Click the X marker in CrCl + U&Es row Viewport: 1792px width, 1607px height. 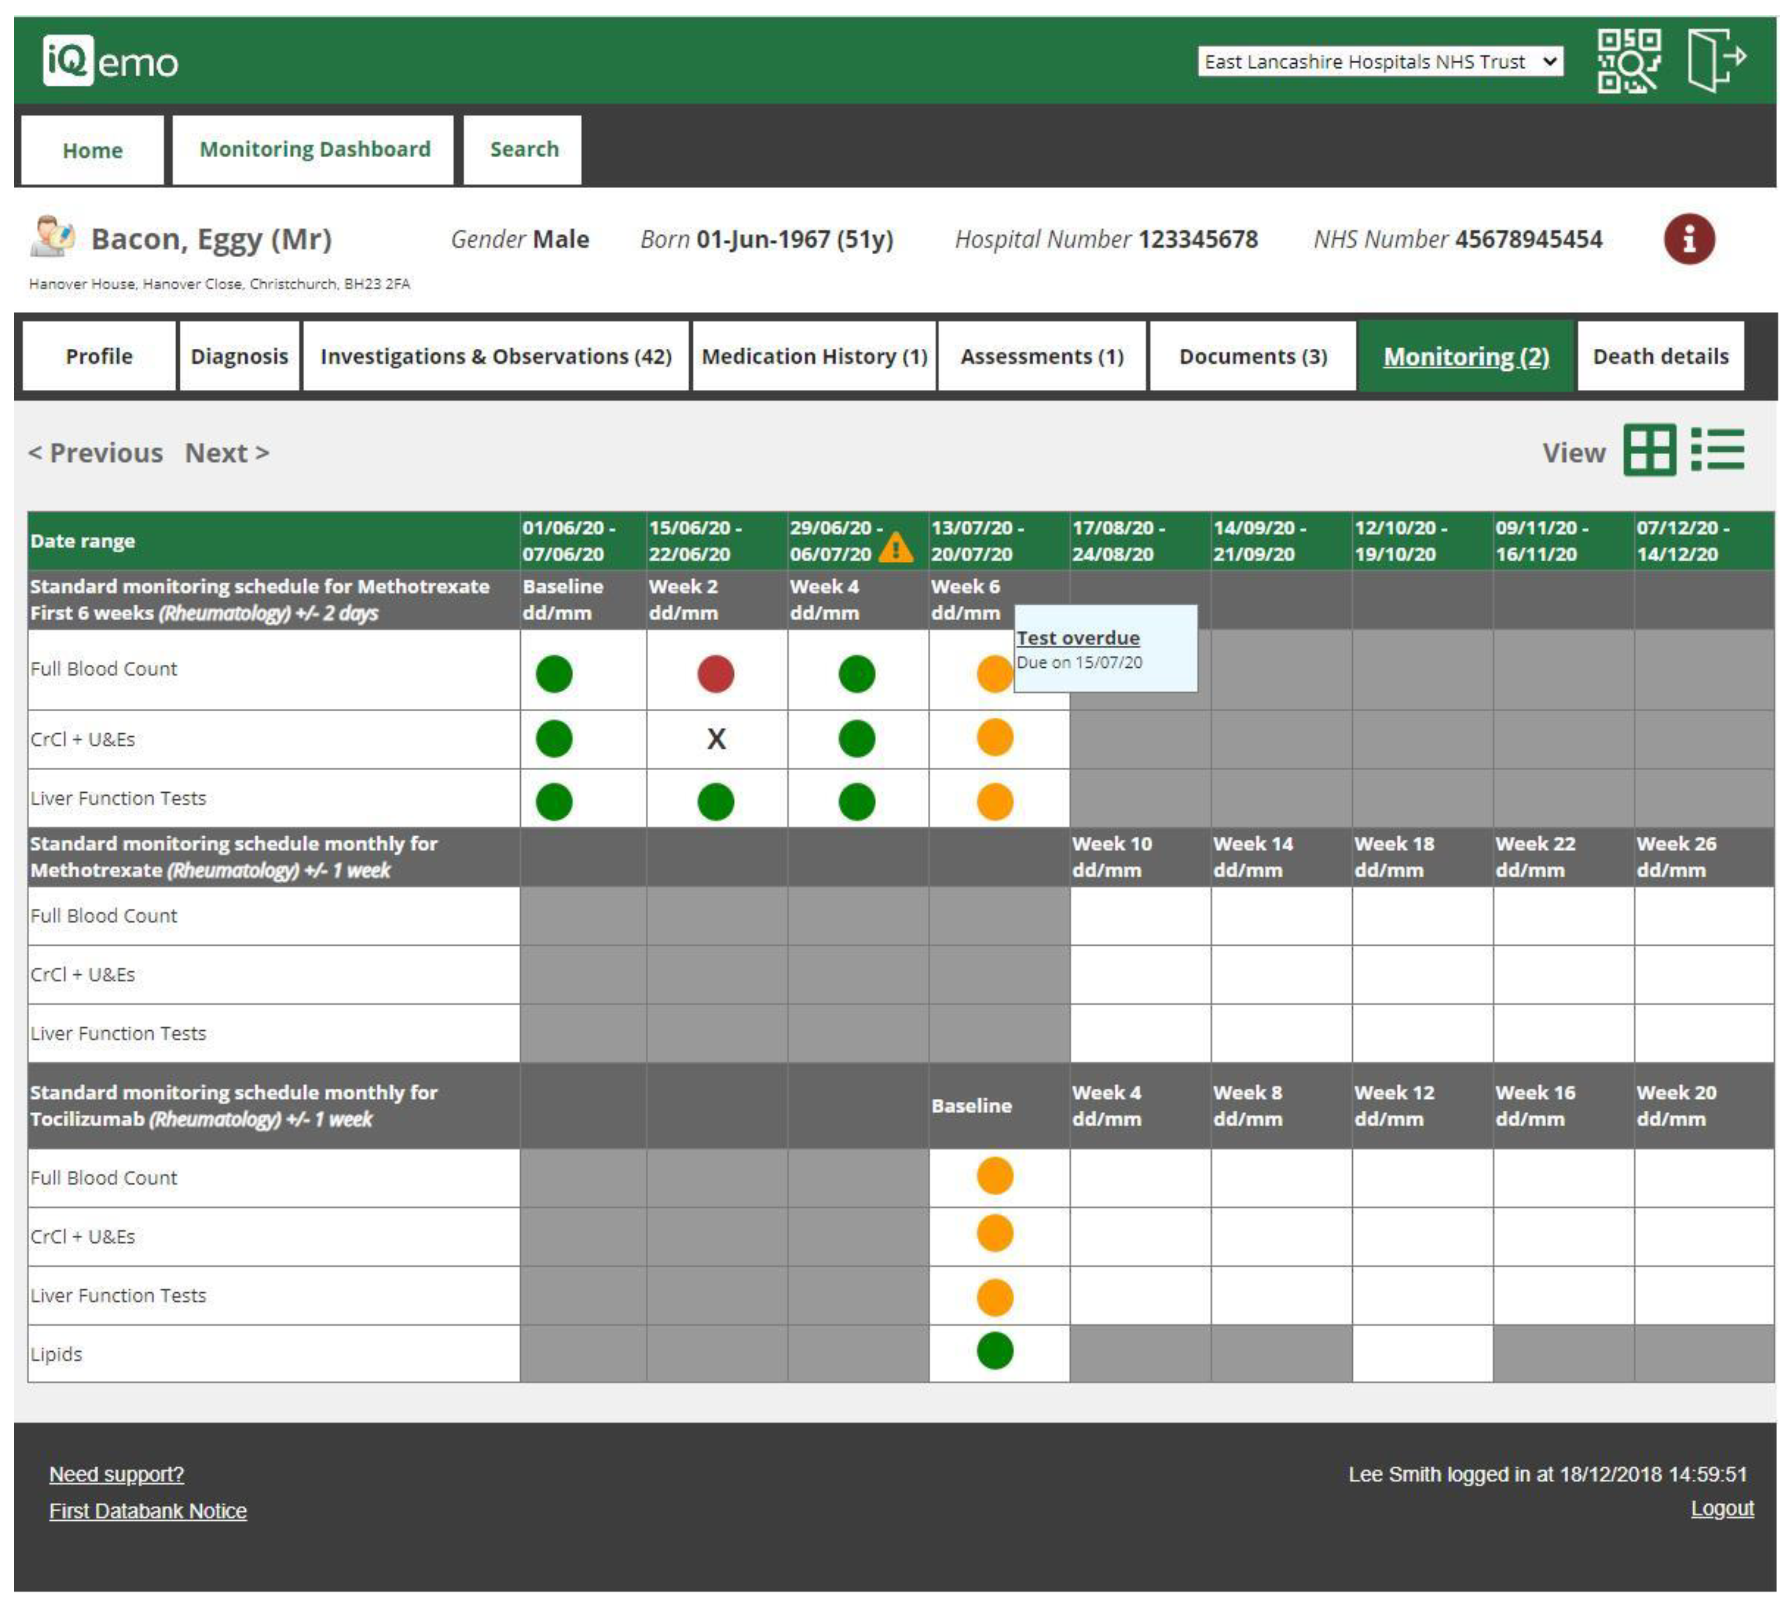point(716,739)
